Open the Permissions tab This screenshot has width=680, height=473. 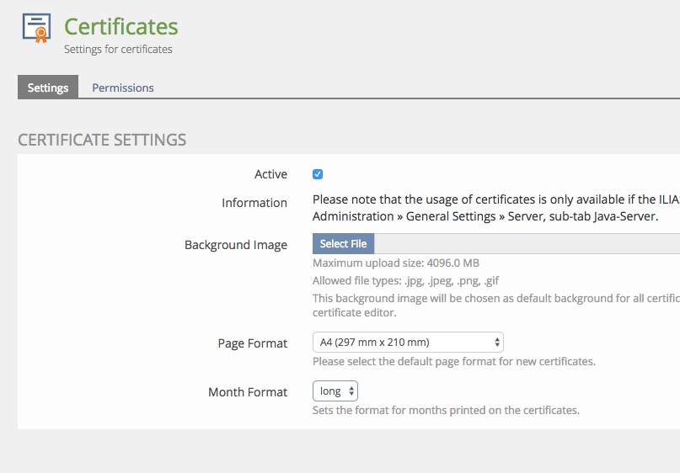(x=123, y=88)
